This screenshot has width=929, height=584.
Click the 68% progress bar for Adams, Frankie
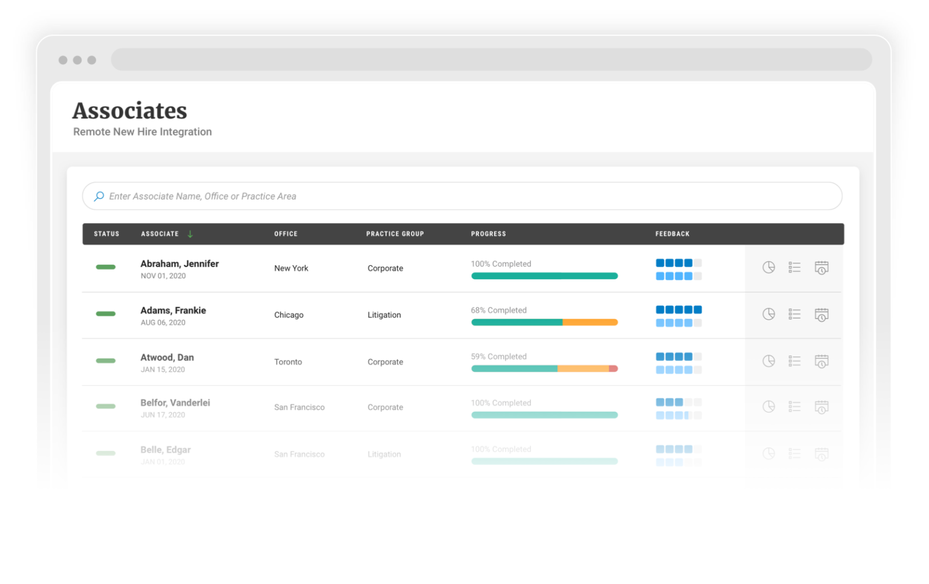544,322
